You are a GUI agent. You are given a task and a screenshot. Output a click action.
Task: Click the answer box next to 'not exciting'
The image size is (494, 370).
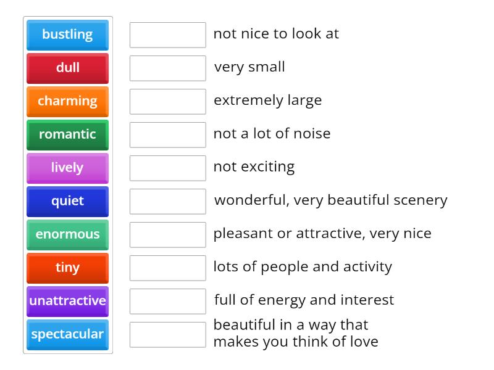[x=168, y=168]
